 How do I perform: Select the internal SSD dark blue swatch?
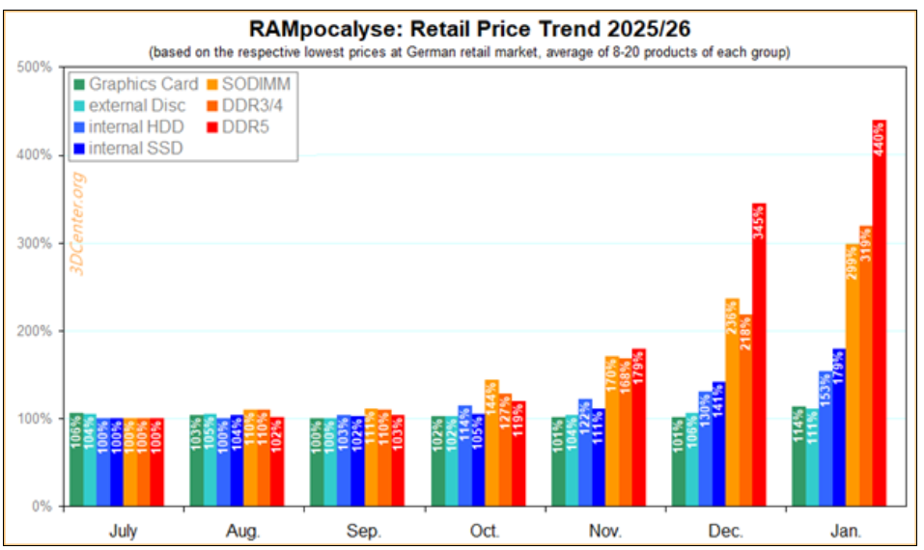78,148
